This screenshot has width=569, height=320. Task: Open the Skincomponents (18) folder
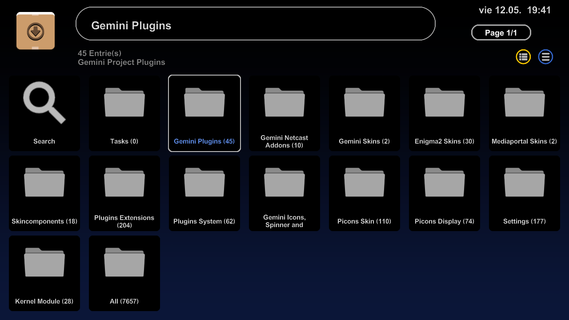(44, 193)
